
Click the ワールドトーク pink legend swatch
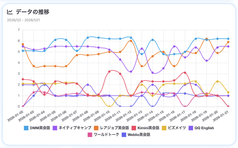coord(90,135)
